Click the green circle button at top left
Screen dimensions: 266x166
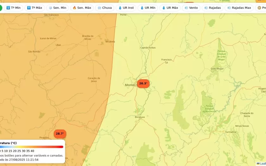coord(1,8)
